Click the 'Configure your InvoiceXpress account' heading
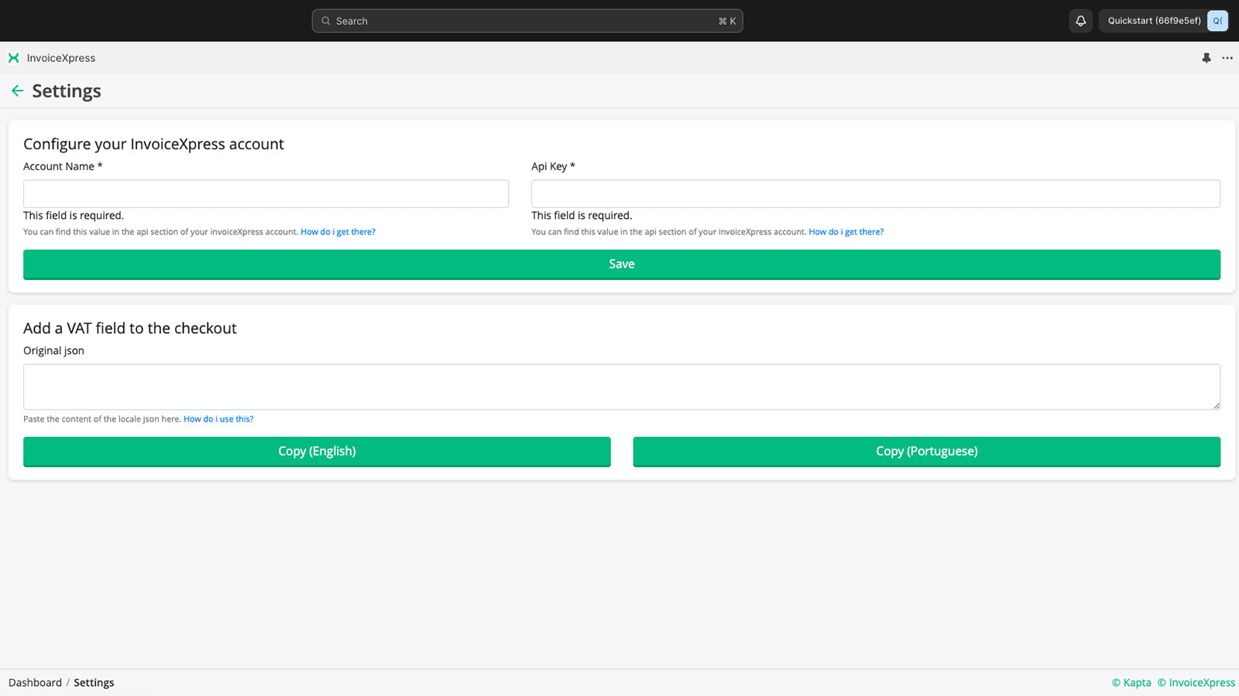 [153, 144]
